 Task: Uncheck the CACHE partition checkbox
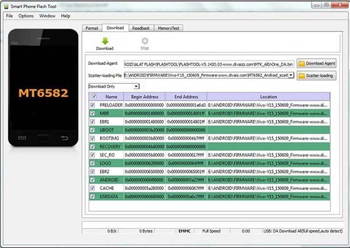click(92, 188)
